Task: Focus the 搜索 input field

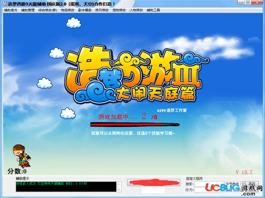Action: tap(209, 184)
